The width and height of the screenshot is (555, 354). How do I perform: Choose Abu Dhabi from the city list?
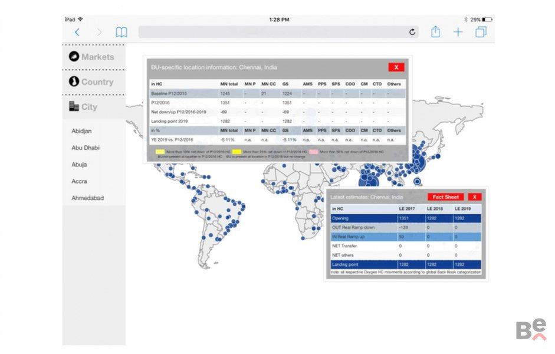coord(86,148)
